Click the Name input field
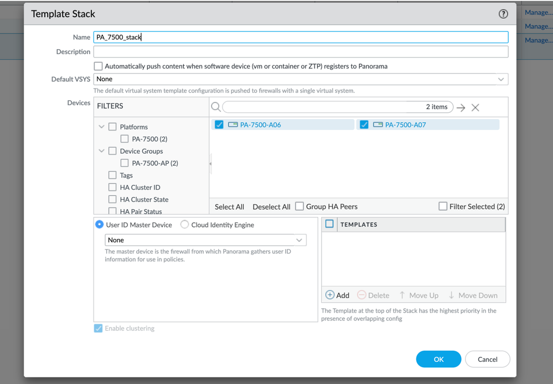 [301, 37]
